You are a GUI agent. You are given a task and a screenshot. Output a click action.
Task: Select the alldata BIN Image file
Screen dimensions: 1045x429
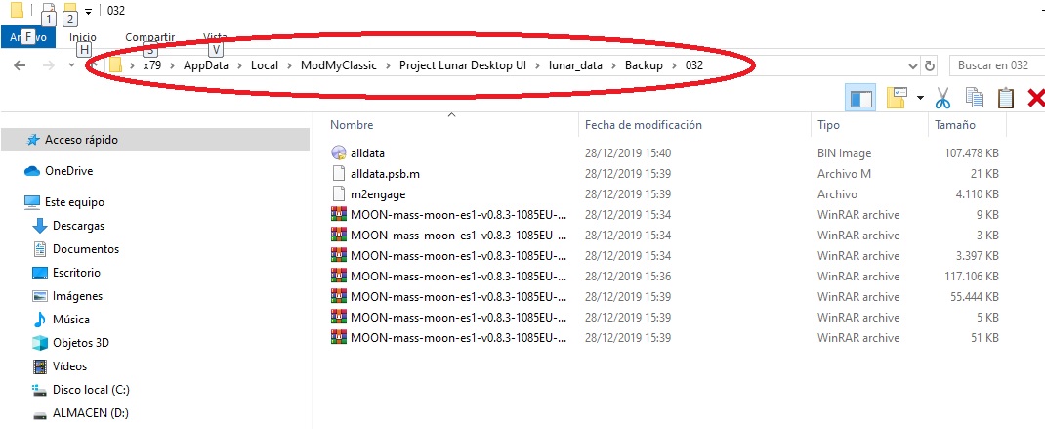[x=367, y=152]
